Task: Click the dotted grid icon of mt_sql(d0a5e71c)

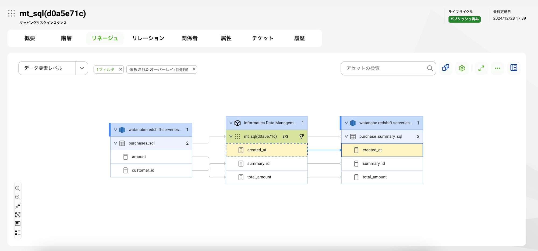Action: tap(238, 137)
